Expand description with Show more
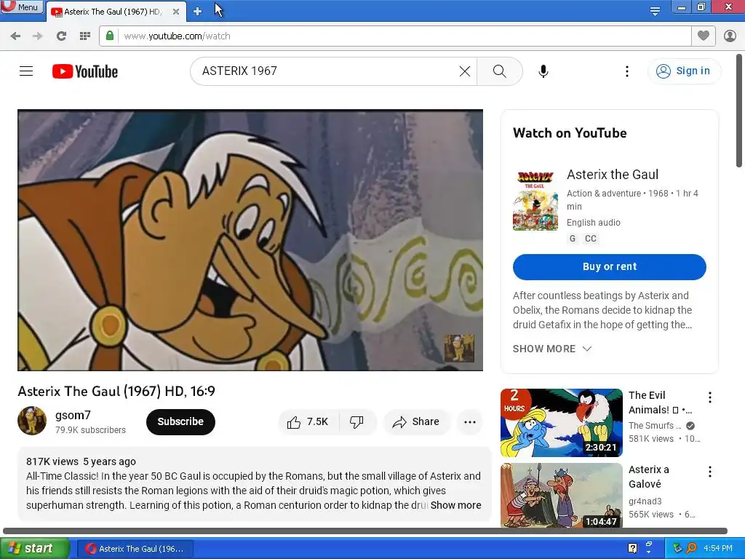The image size is (745, 559). tap(455, 505)
